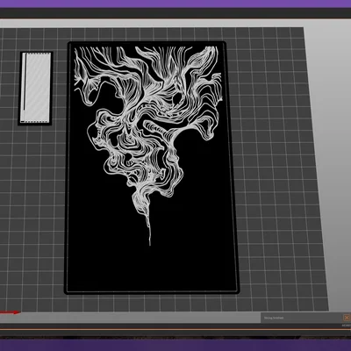Click the build plate grid above the model
Viewport: 351px width, 351px height.
(147, 34)
